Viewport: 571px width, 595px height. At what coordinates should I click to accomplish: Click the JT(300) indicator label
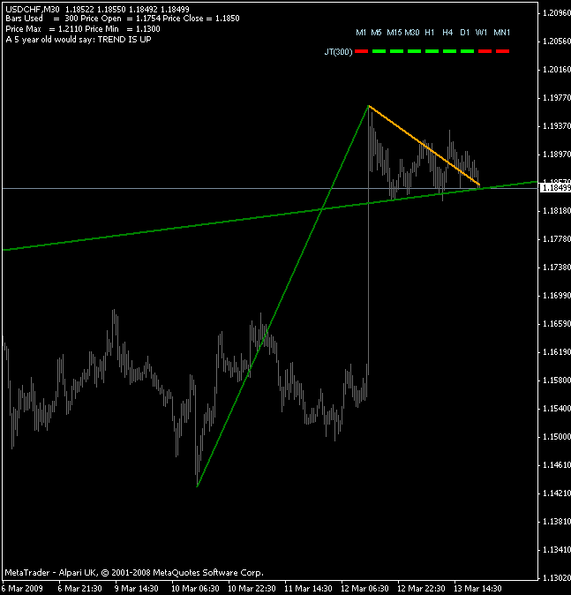[x=338, y=51]
